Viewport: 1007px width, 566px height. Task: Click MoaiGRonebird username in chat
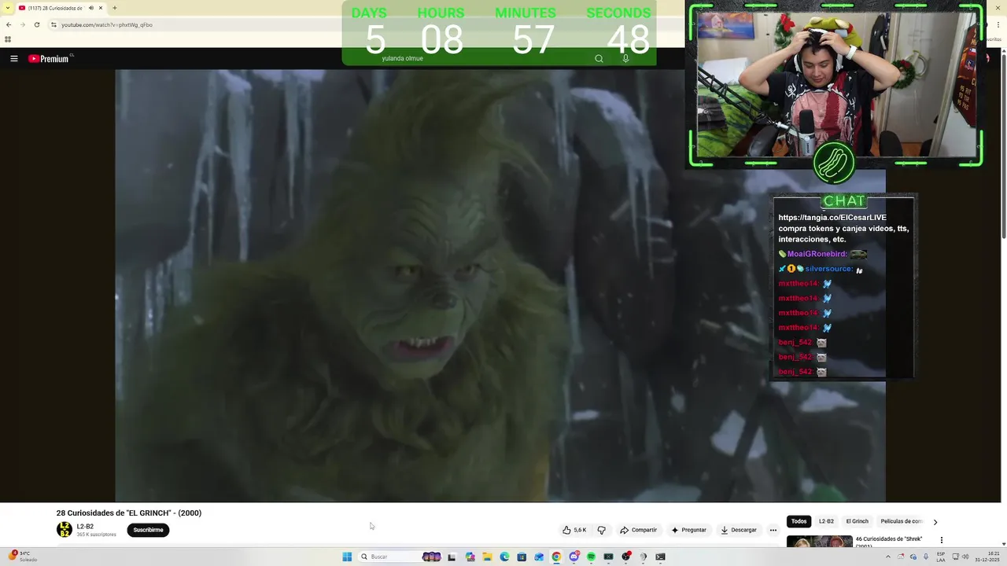coord(817,254)
